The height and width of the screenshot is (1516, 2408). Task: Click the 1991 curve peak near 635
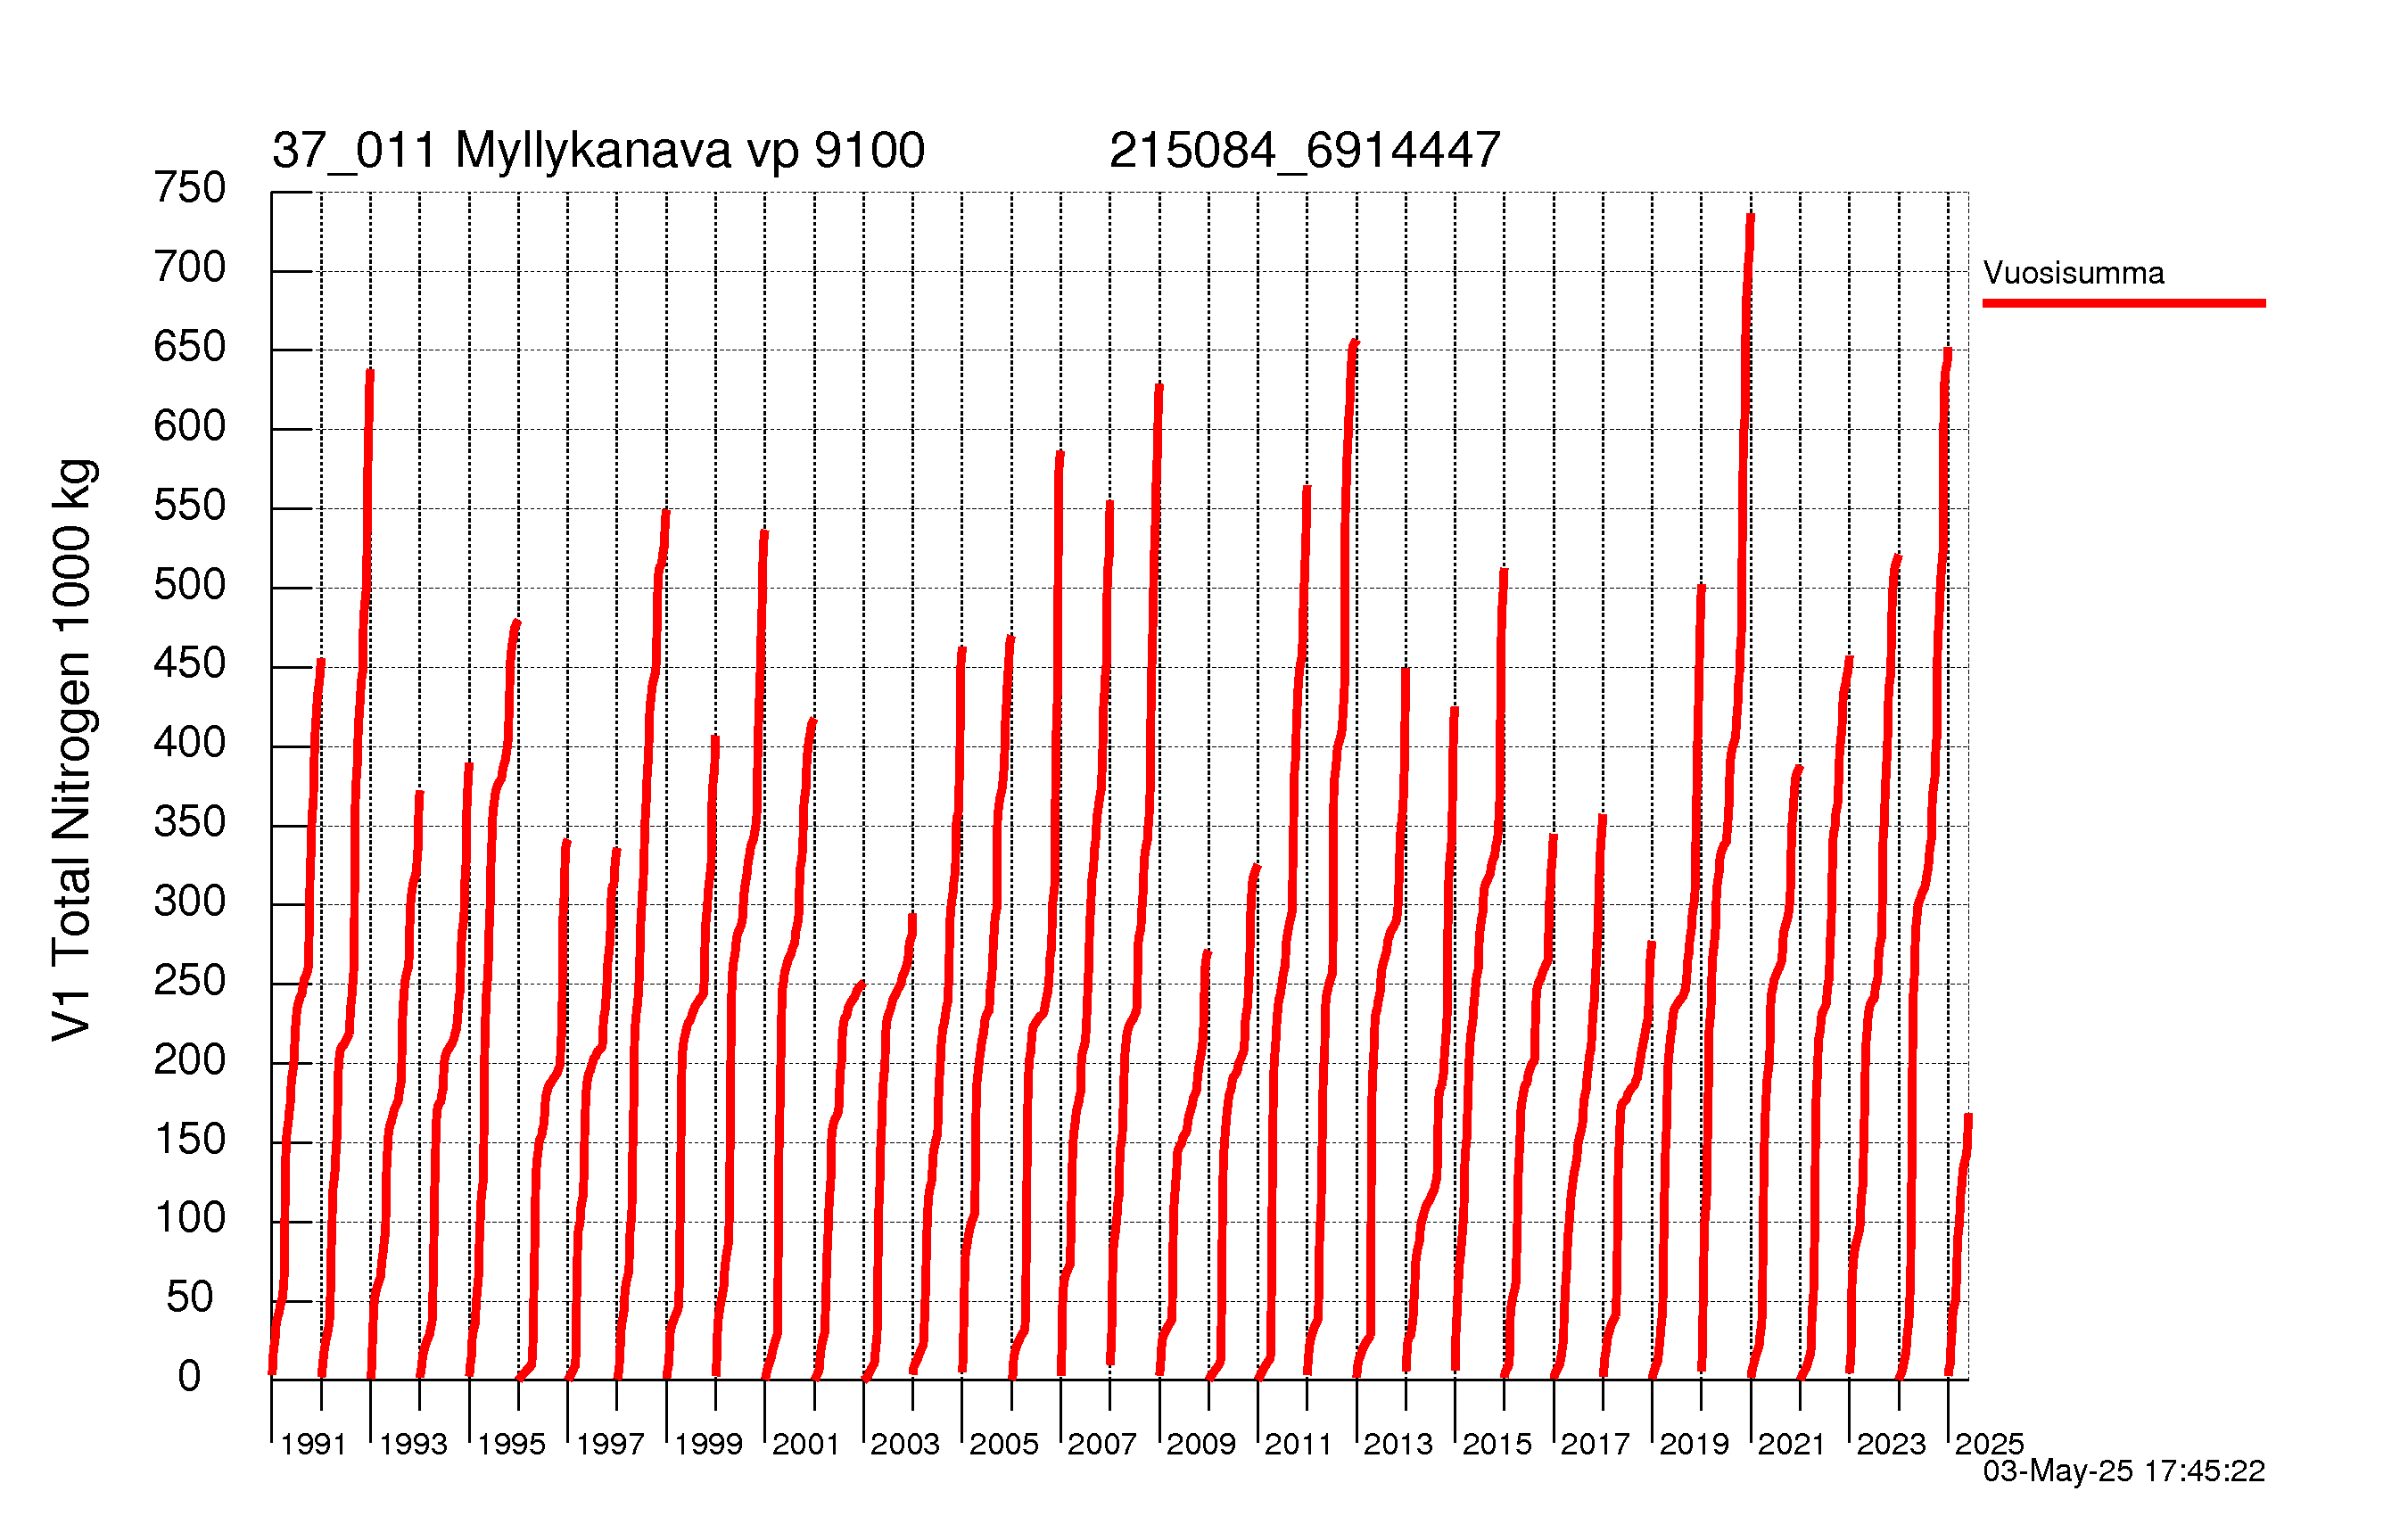coord(370,373)
